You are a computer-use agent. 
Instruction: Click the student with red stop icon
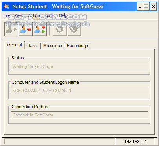(x=26, y=29)
